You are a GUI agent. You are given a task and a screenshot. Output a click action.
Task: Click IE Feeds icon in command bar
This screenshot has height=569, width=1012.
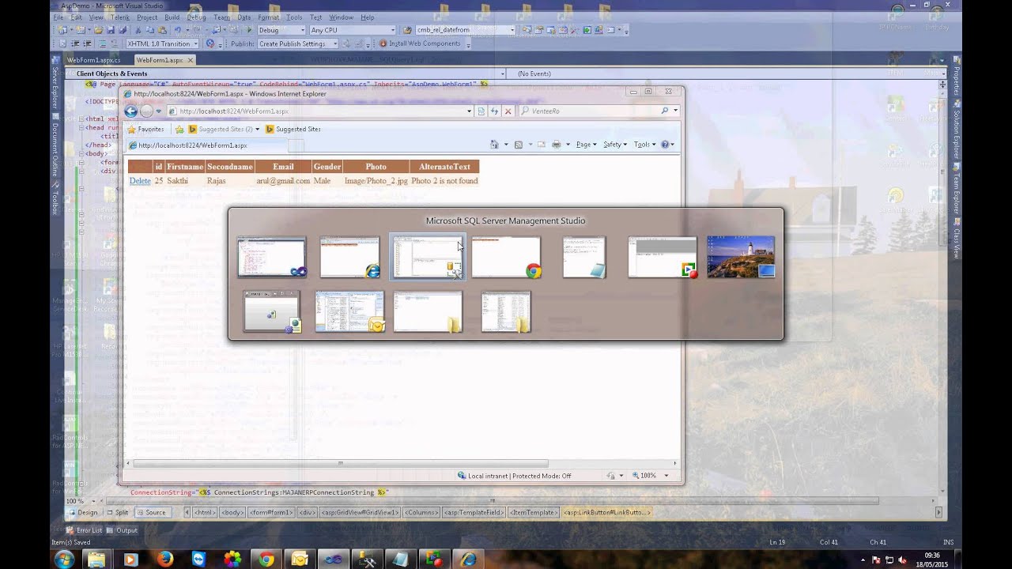[x=519, y=145]
